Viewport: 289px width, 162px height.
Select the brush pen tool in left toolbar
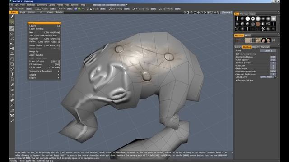click(x=12, y=16)
